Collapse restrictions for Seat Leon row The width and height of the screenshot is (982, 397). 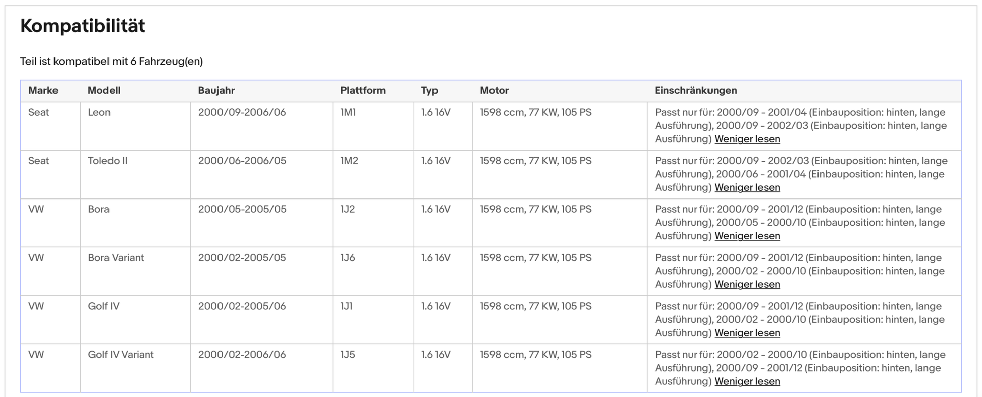pyautogui.click(x=747, y=139)
